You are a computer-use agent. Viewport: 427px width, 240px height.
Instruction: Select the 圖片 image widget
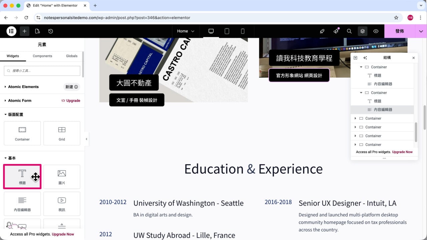pyautogui.click(x=62, y=177)
